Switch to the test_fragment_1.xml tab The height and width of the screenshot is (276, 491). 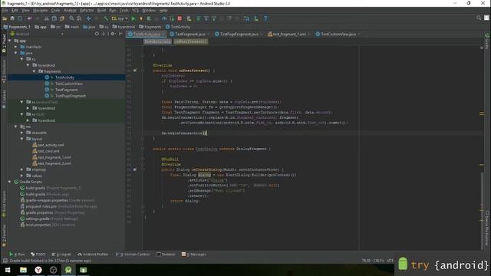pos(289,34)
